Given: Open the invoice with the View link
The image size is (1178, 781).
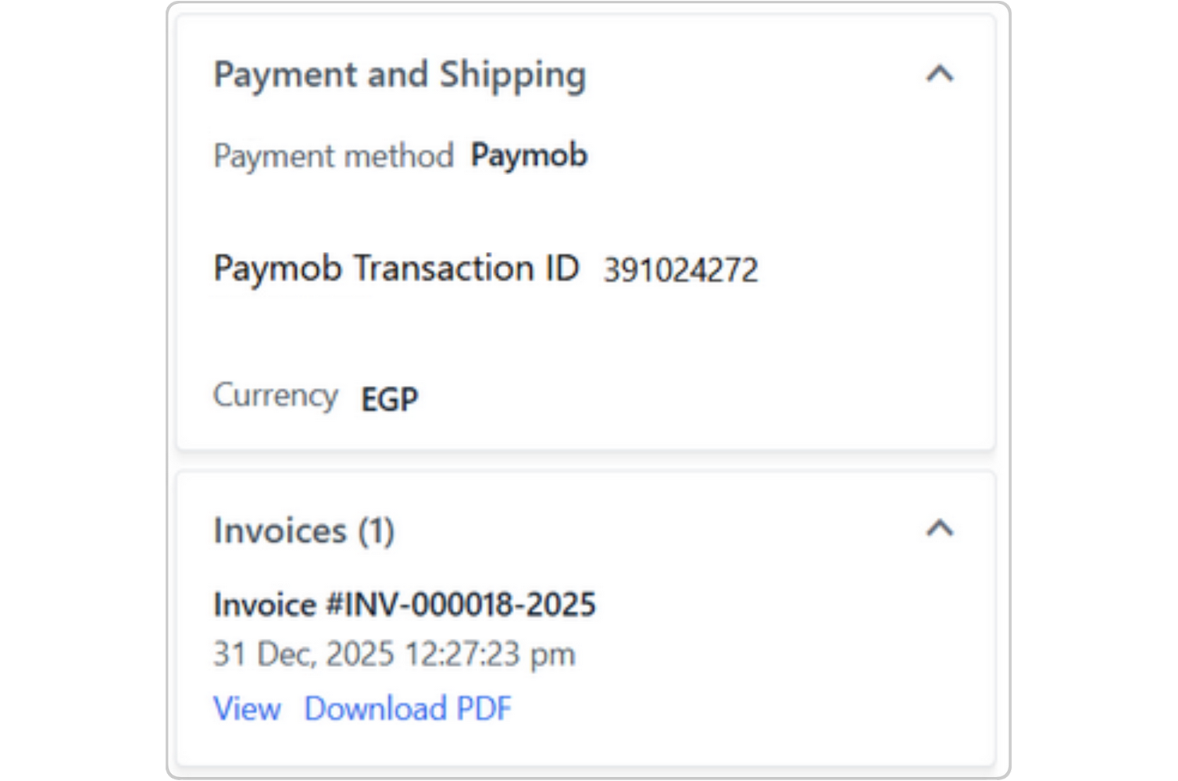Looking at the screenshot, I should [x=247, y=708].
